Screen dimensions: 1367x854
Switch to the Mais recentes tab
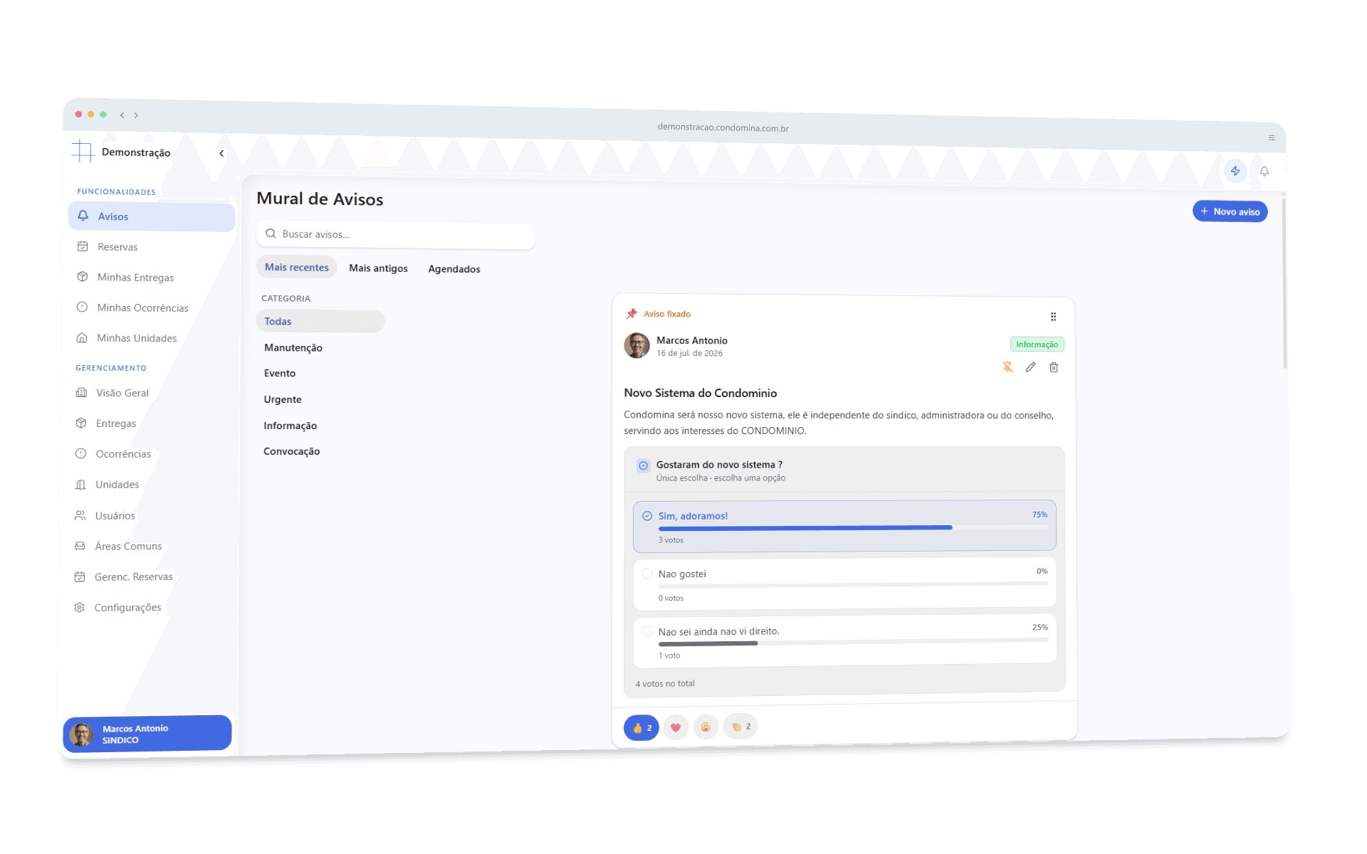point(297,268)
